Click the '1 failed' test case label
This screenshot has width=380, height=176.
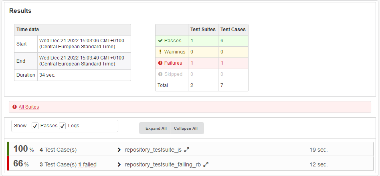tap(87, 164)
